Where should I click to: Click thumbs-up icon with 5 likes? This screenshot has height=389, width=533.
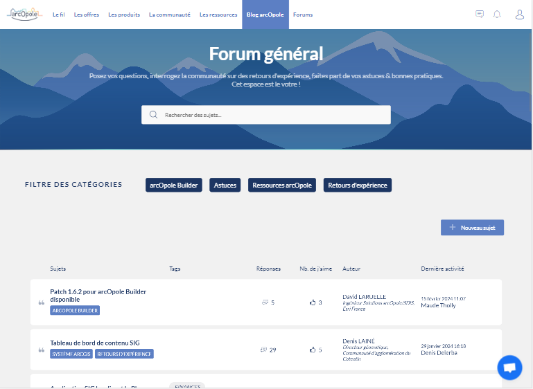(x=313, y=350)
